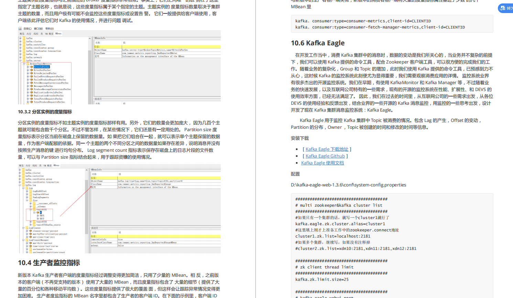Click the code line kafka.zk.limit.size=25
The image size is (513, 298).
click(x=322, y=279)
